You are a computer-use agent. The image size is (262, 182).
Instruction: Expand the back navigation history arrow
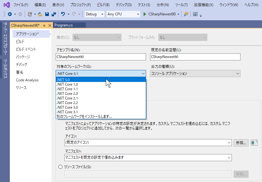pyautogui.click(x=15, y=14)
